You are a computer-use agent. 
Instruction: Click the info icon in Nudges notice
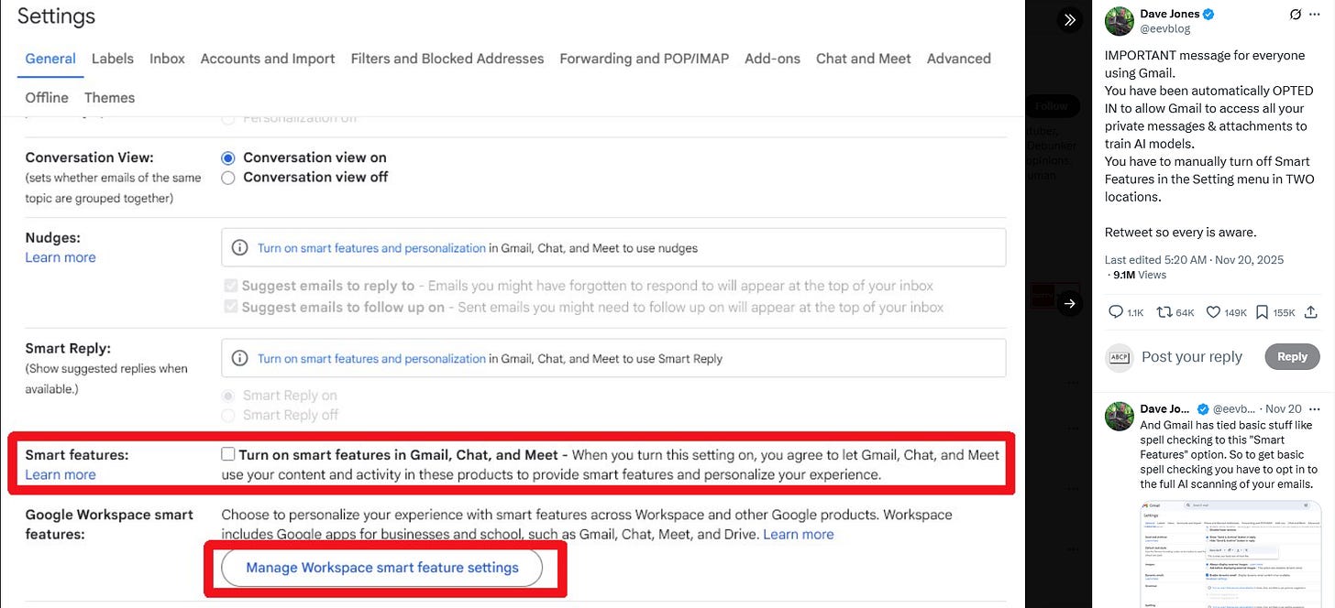tap(239, 248)
